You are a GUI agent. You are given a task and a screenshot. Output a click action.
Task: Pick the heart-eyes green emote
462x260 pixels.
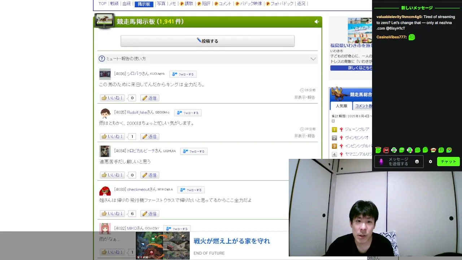[449, 150]
